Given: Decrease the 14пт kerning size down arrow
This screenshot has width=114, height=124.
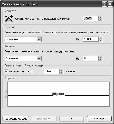Looking at the screenshot, I should (62, 73).
